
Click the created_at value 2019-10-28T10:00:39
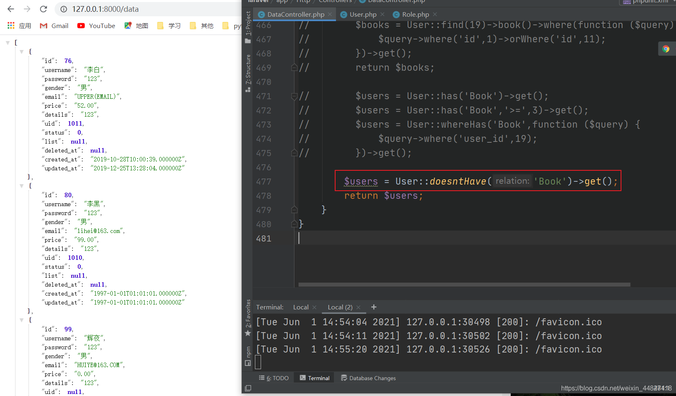pos(138,159)
